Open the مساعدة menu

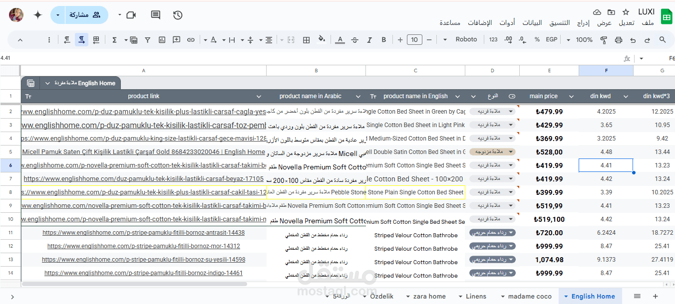(450, 23)
